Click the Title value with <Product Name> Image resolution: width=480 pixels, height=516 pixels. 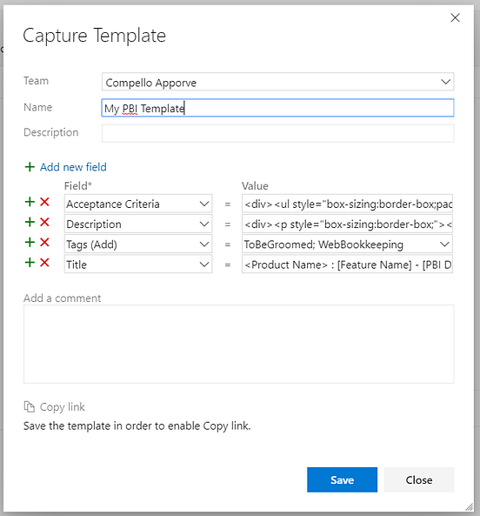[x=347, y=265]
